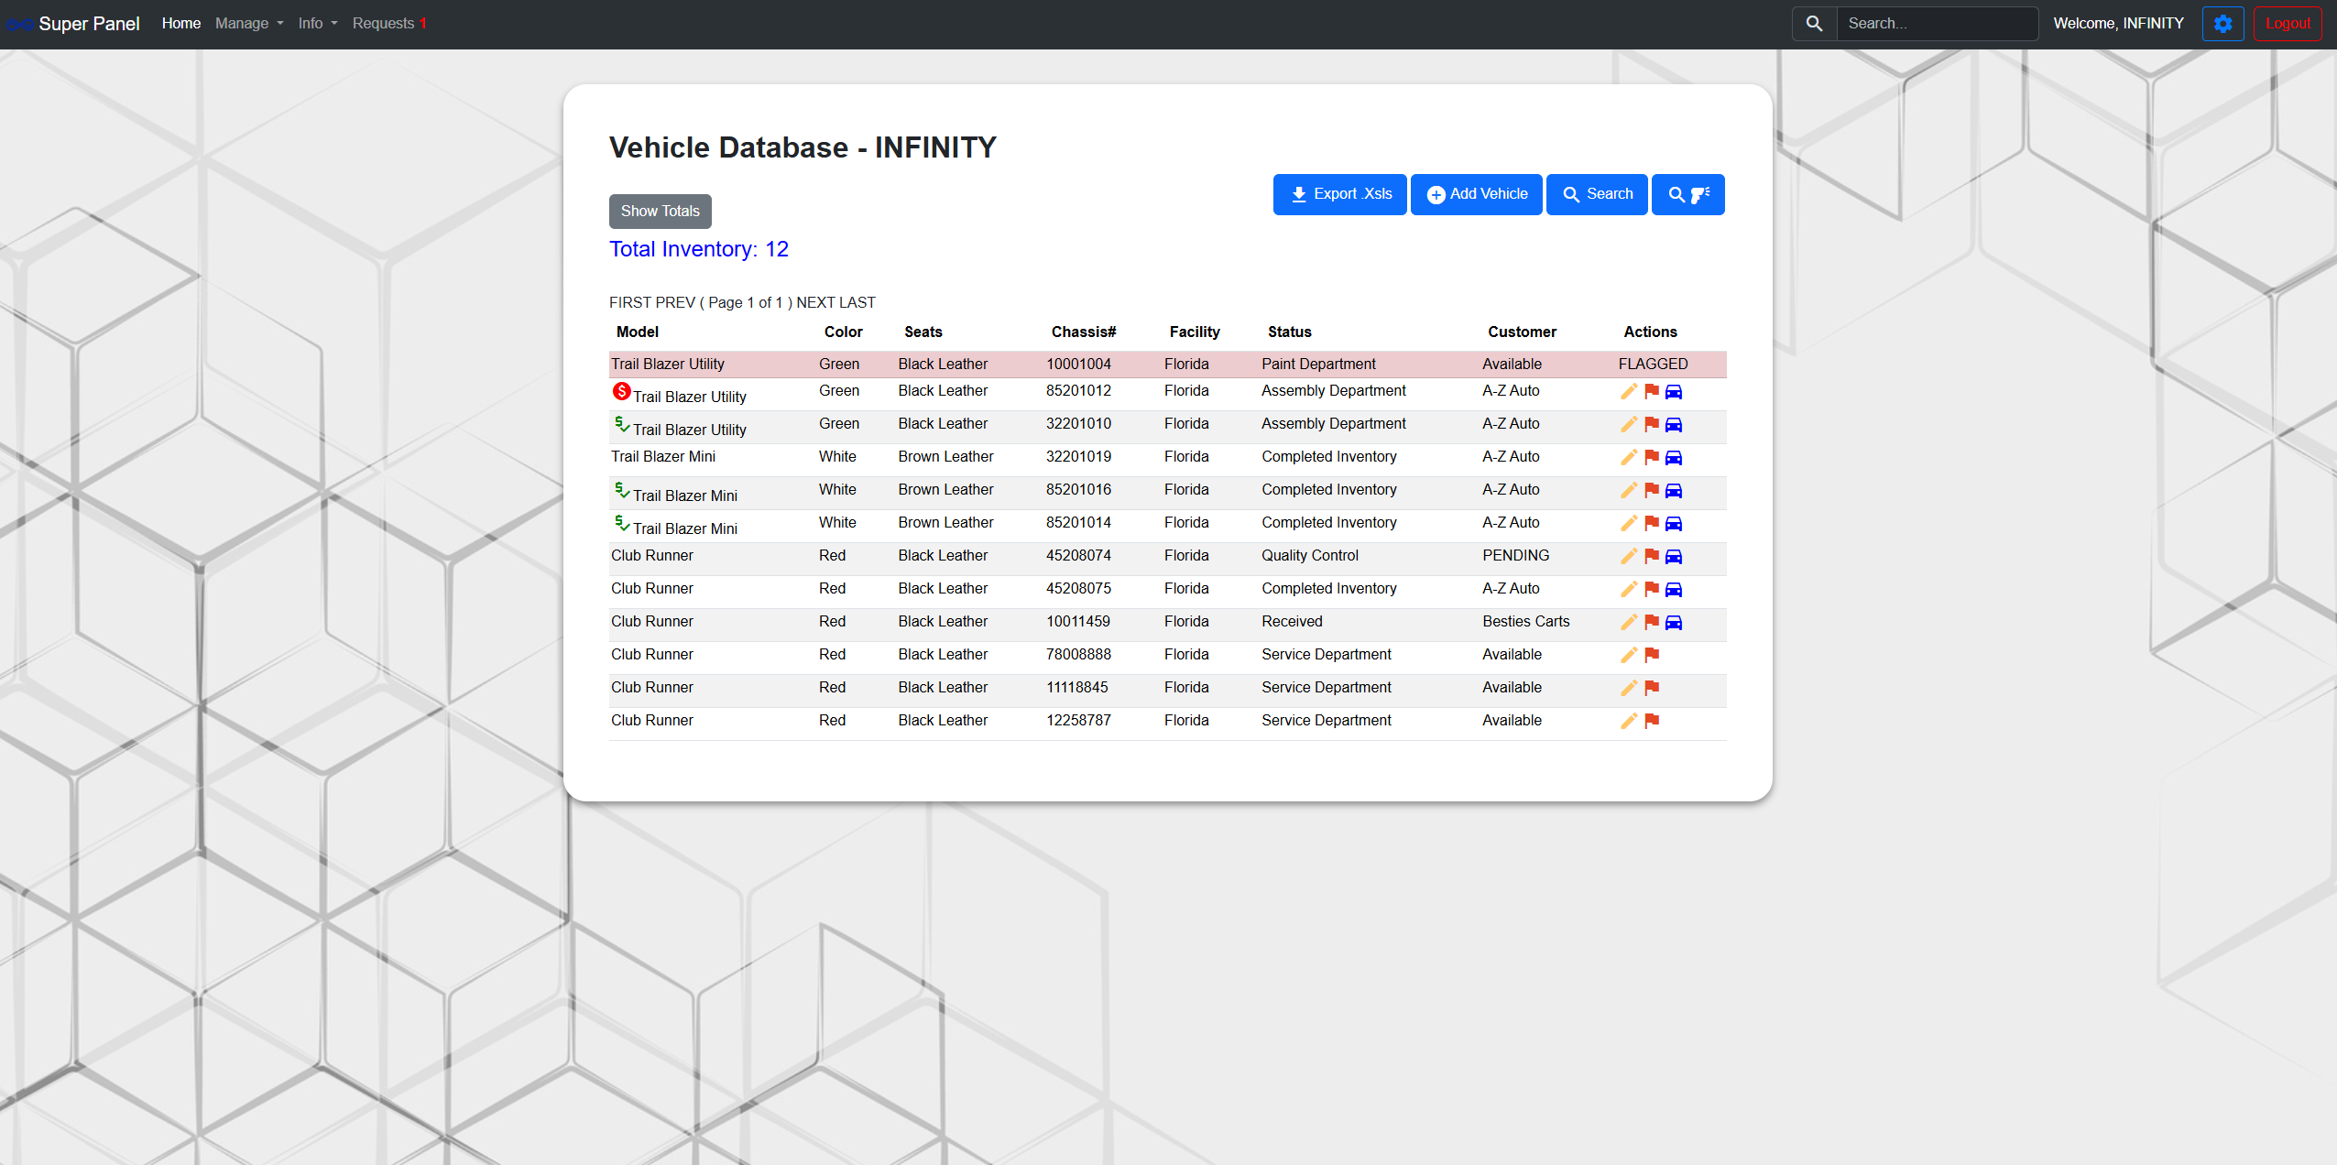Click the magnifier icon beside the top search box
The height and width of the screenshot is (1165, 2337).
click(x=1815, y=24)
